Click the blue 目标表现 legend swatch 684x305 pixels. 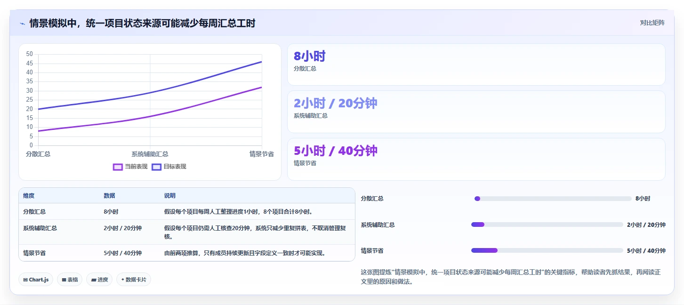tap(156, 167)
